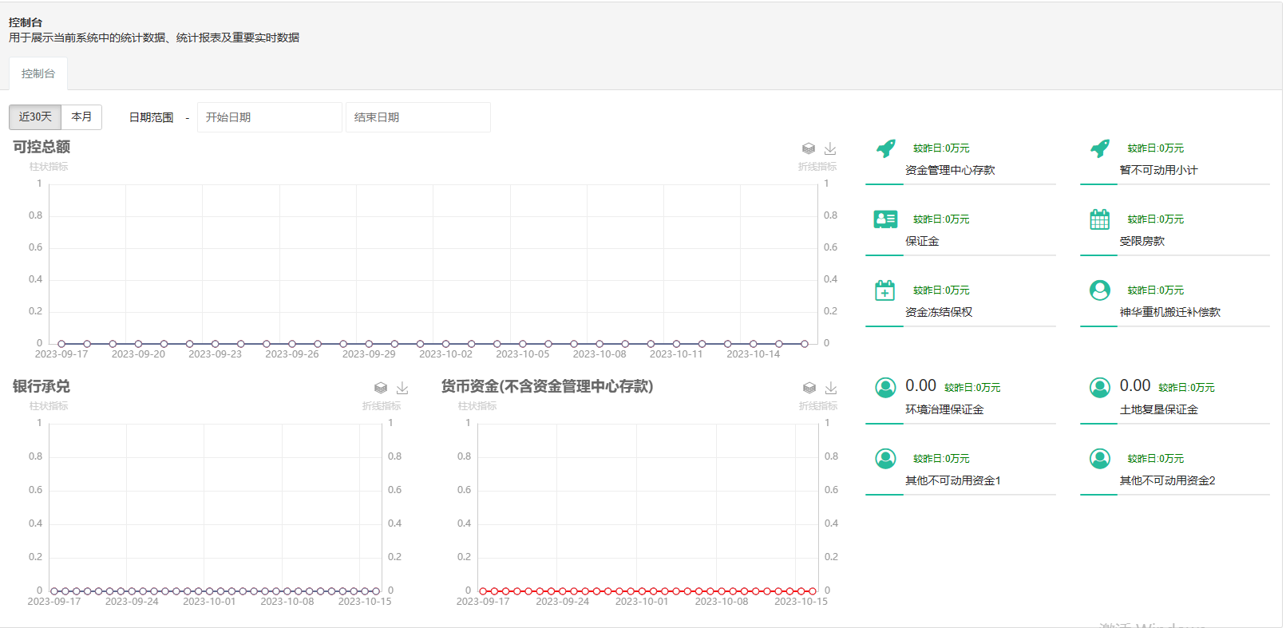Open the 资金冻结保权 card label
1286x628 pixels.
click(939, 312)
